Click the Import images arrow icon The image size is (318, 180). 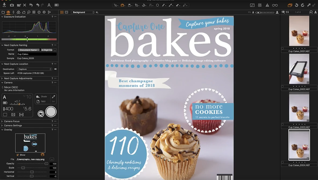click(4, 5)
